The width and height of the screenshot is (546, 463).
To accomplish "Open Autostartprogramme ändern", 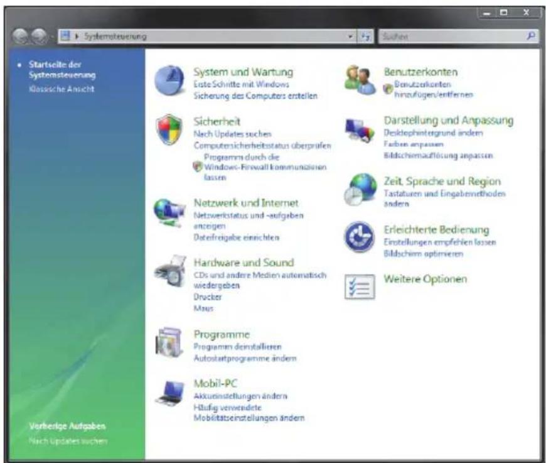I will tap(245, 358).
